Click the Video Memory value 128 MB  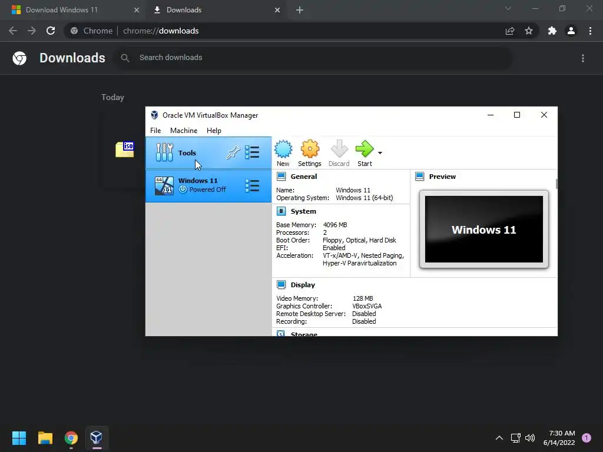(363, 298)
